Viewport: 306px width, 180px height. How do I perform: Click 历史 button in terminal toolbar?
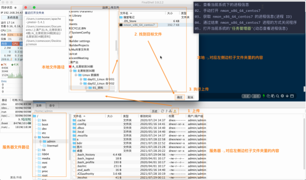tap(246, 96)
